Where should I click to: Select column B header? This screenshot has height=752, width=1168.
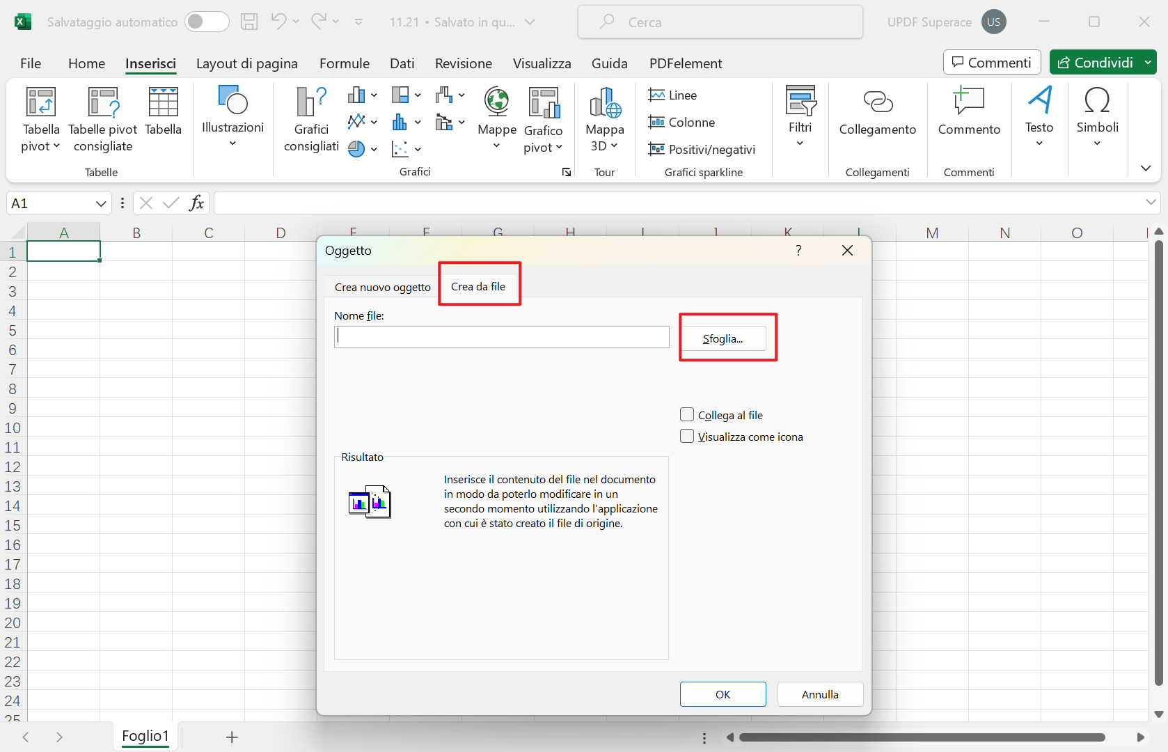tap(136, 233)
